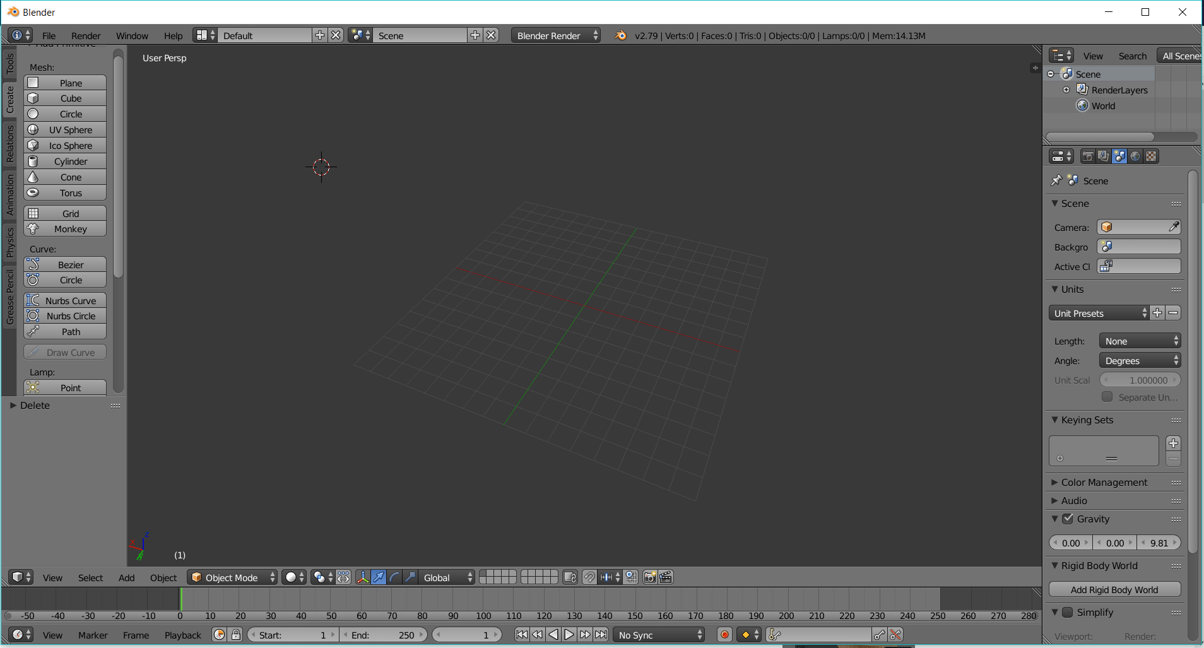Delete the Default screen layout (X icon)

336,35
